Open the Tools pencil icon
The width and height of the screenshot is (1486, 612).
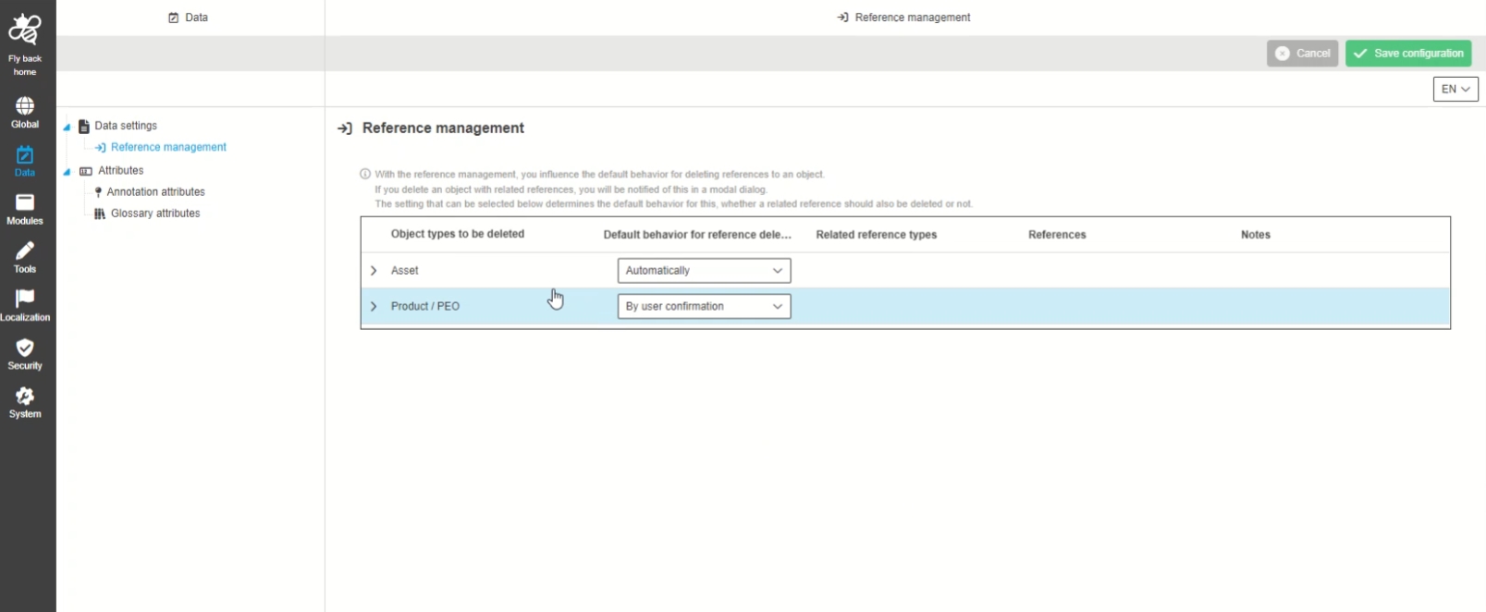25,251
